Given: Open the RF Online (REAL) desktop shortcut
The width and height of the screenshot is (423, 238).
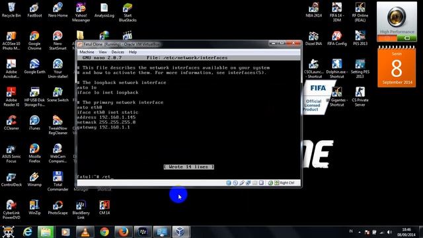Looking at the screenshot, I should point(360,12).
